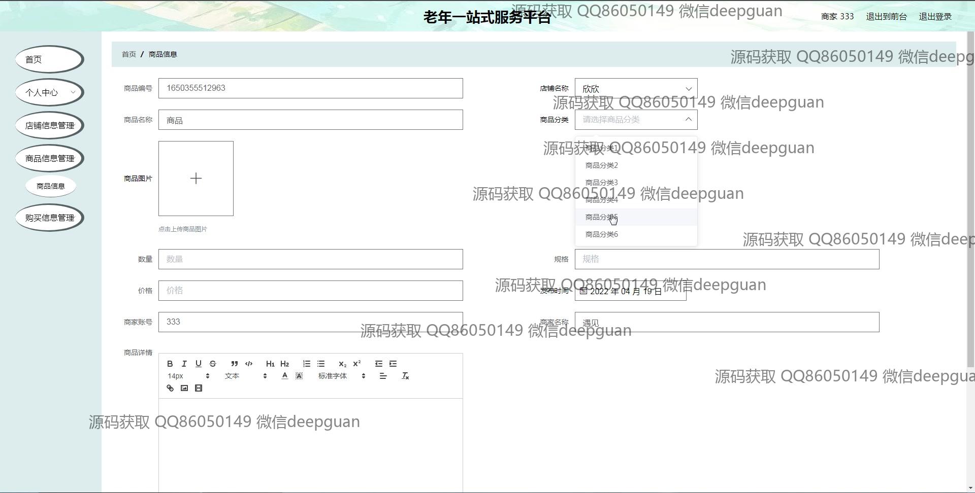Click 退出登录 to log out

pyautogui.click(x=935, y=16)
